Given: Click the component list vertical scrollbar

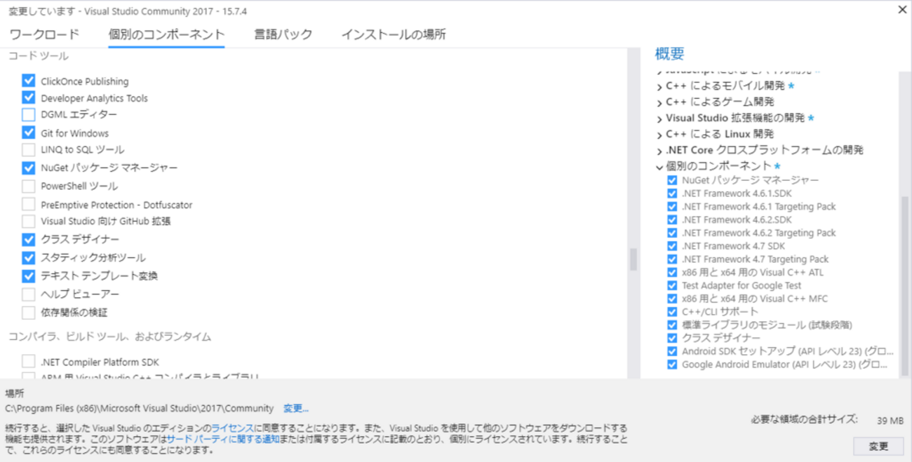Looking at the screenshot, I should pyautogui.click(x=633, y=259).
